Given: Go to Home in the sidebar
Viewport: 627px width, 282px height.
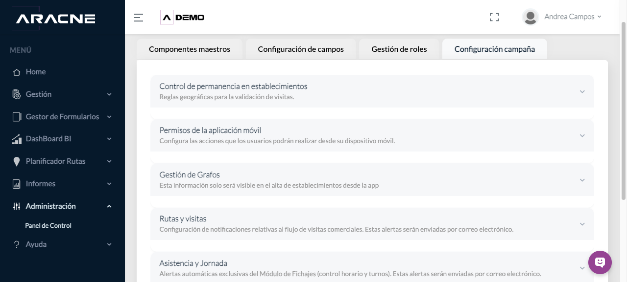Looking at the screenshot, I should point(36,72).
